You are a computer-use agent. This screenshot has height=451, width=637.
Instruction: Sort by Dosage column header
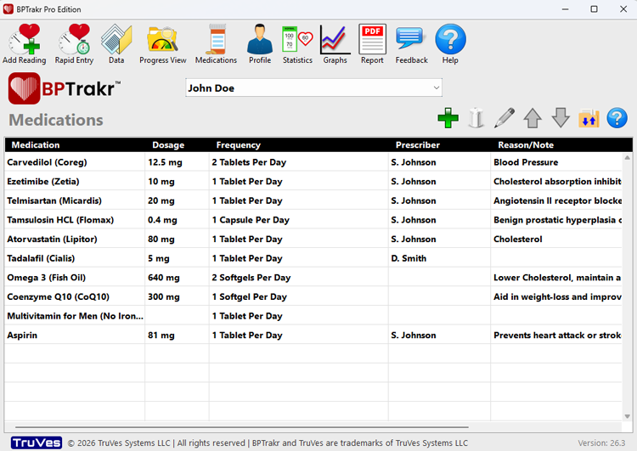tap(168, 145)
